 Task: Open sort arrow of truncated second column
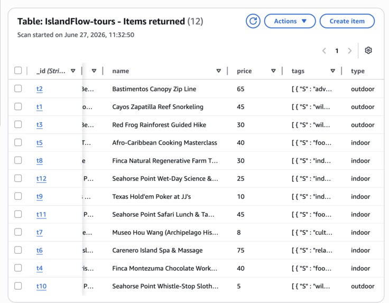[94, 71]
